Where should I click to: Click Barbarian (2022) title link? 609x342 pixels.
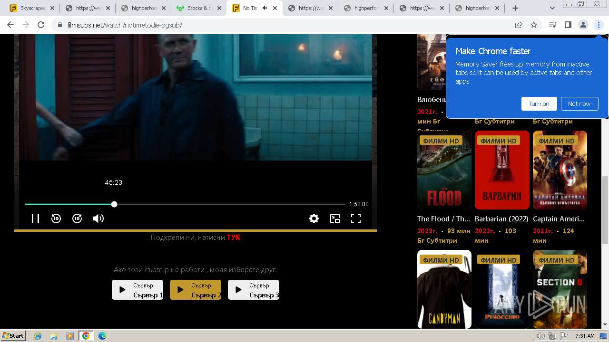pos(502,219)
